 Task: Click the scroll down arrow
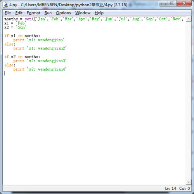point(189,182)
